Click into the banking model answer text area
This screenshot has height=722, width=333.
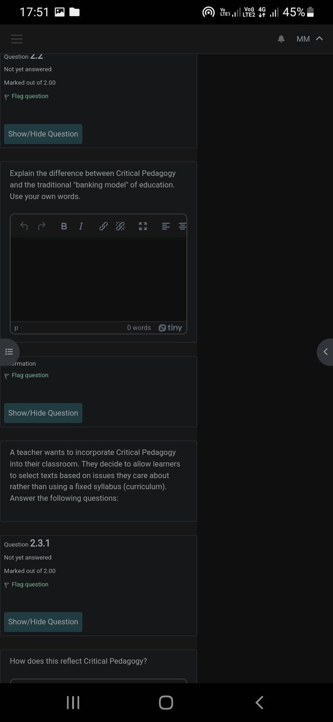[x=99, y=279]
